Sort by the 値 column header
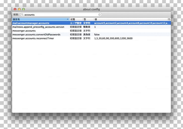 131,19
